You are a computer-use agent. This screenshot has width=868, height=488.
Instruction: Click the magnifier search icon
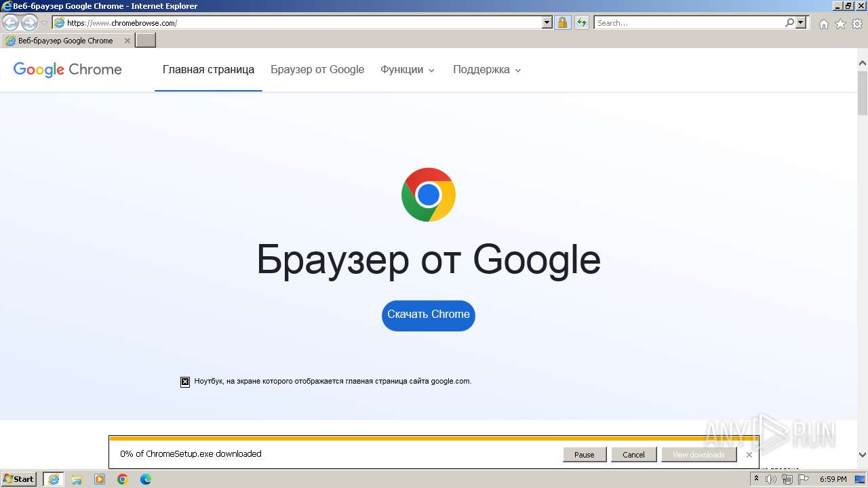(x=789, y=22)
